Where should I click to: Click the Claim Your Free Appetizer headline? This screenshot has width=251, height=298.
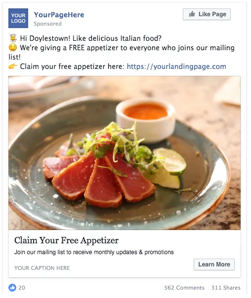(66, 240)
